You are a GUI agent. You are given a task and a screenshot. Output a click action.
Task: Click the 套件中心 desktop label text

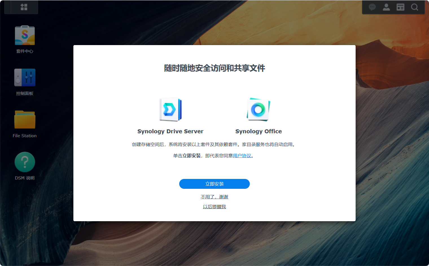pos(25,51)
